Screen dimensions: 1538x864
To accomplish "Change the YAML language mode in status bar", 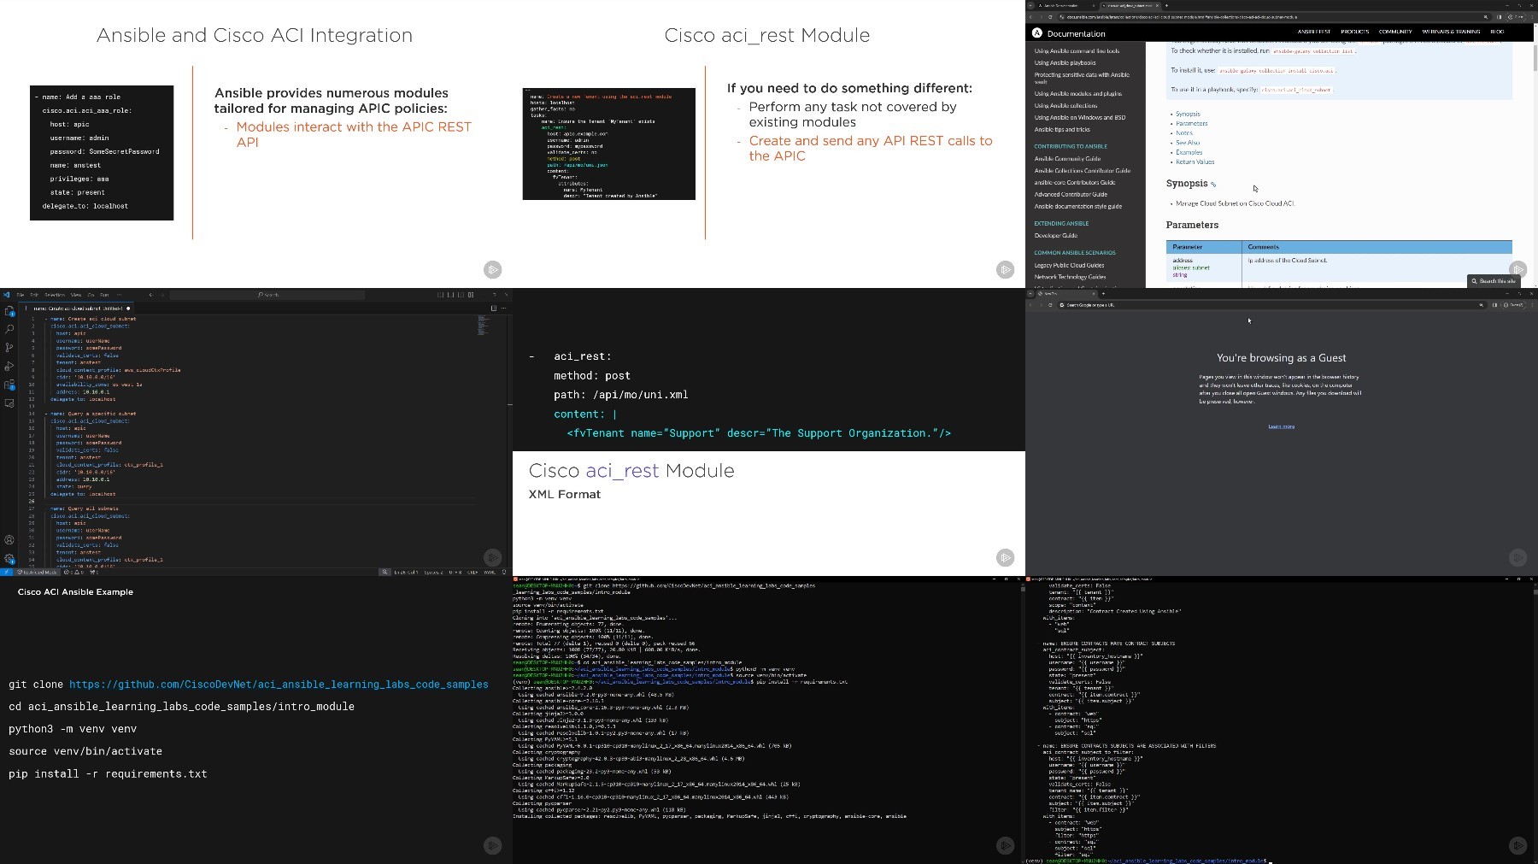I will pyautogui.click(x=490, y=573).
